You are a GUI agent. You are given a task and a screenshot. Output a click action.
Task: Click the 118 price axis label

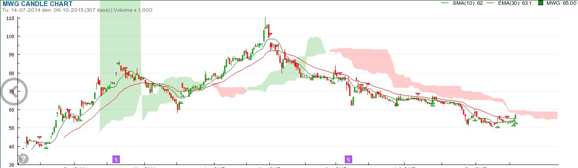pyautogui.click(x=10, y=18)
